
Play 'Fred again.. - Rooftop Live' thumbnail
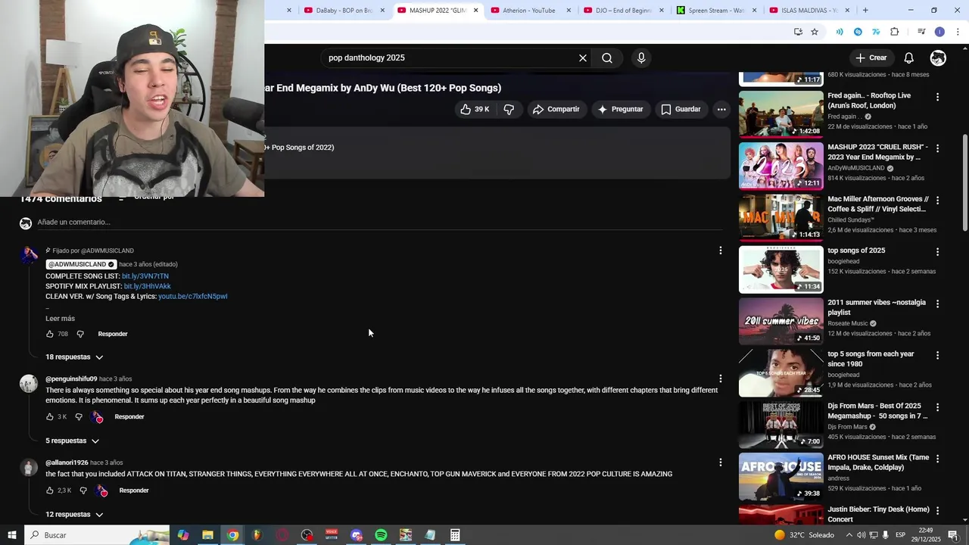(780, 114)
